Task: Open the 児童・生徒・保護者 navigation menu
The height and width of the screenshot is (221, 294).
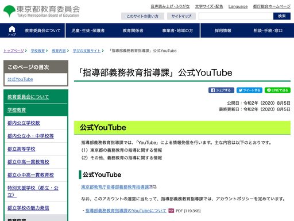Action: (x=88, y=31)
